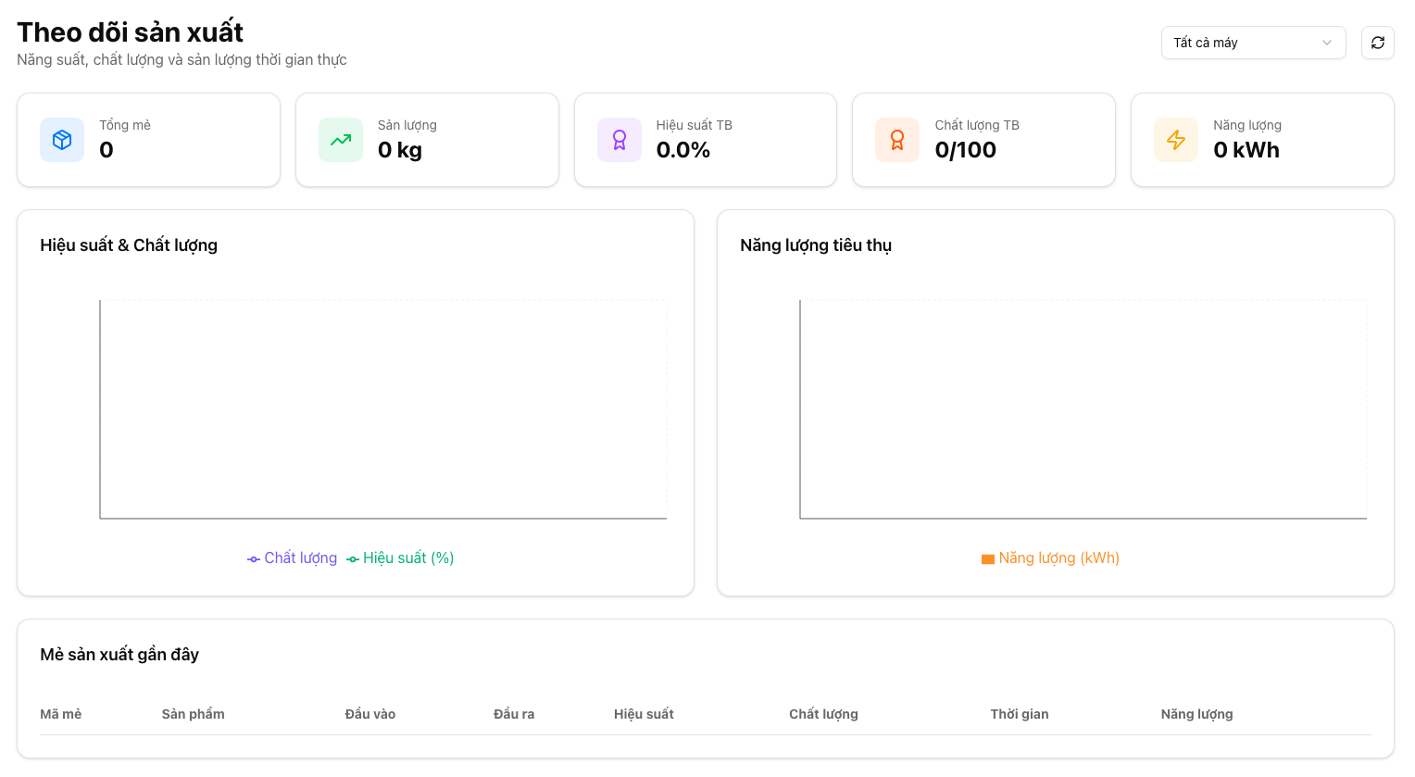Click the Chất lượng table column header
Screen dimensions: 1415x777
[823, 714]
